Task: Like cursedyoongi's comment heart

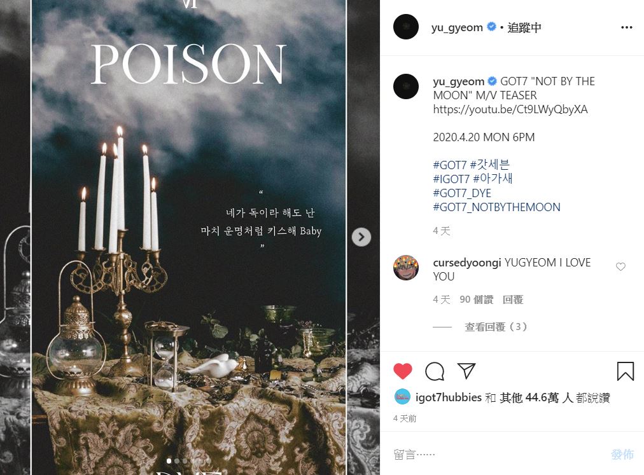Action: [x=620, y=267]
